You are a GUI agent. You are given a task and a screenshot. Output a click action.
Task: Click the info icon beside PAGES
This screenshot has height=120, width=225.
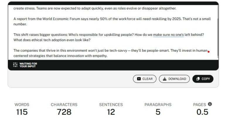pos(210,104)
